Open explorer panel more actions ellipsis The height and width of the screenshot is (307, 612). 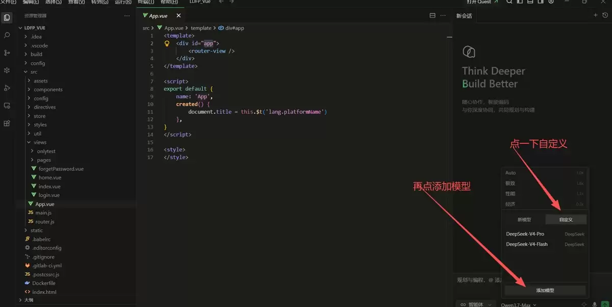[127, 16]
